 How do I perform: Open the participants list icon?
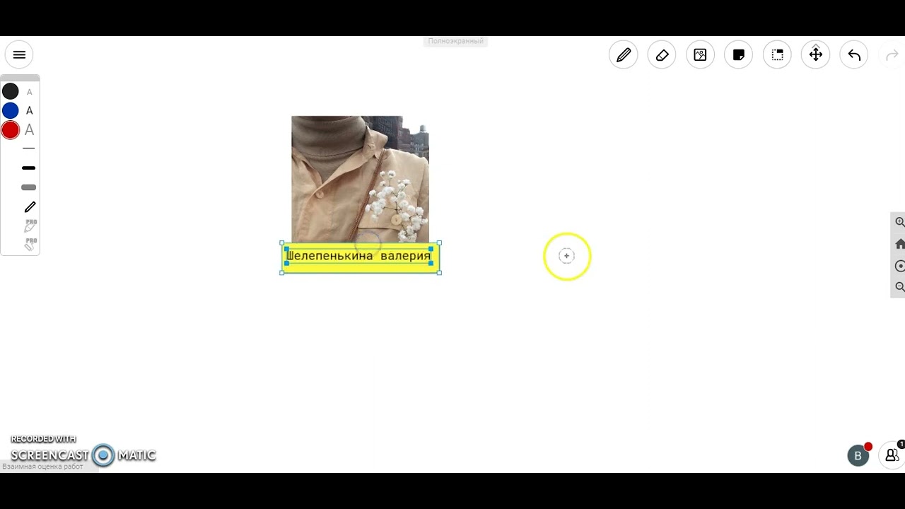pyautogui.click(x=892, y=456)
